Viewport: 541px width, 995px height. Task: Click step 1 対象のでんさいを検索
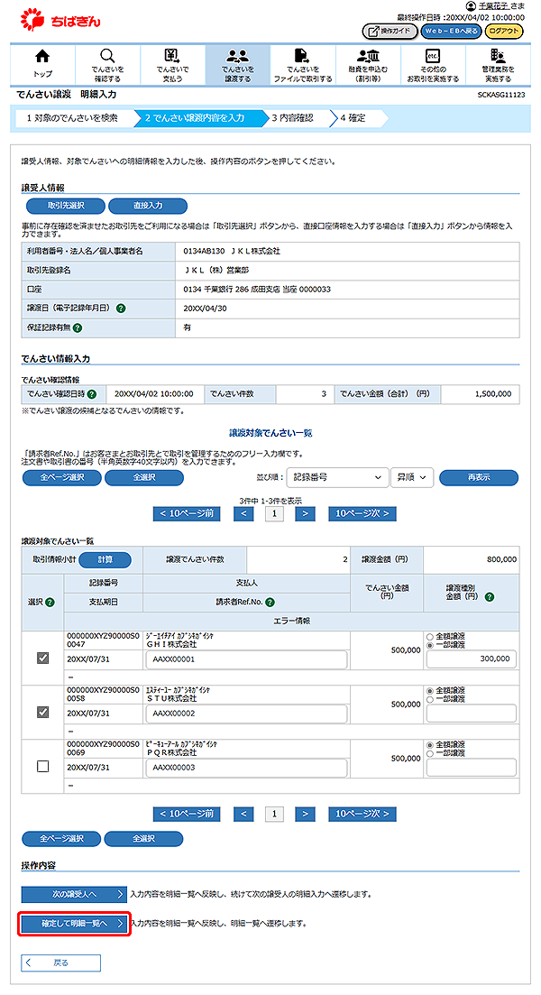pos(72,118)
